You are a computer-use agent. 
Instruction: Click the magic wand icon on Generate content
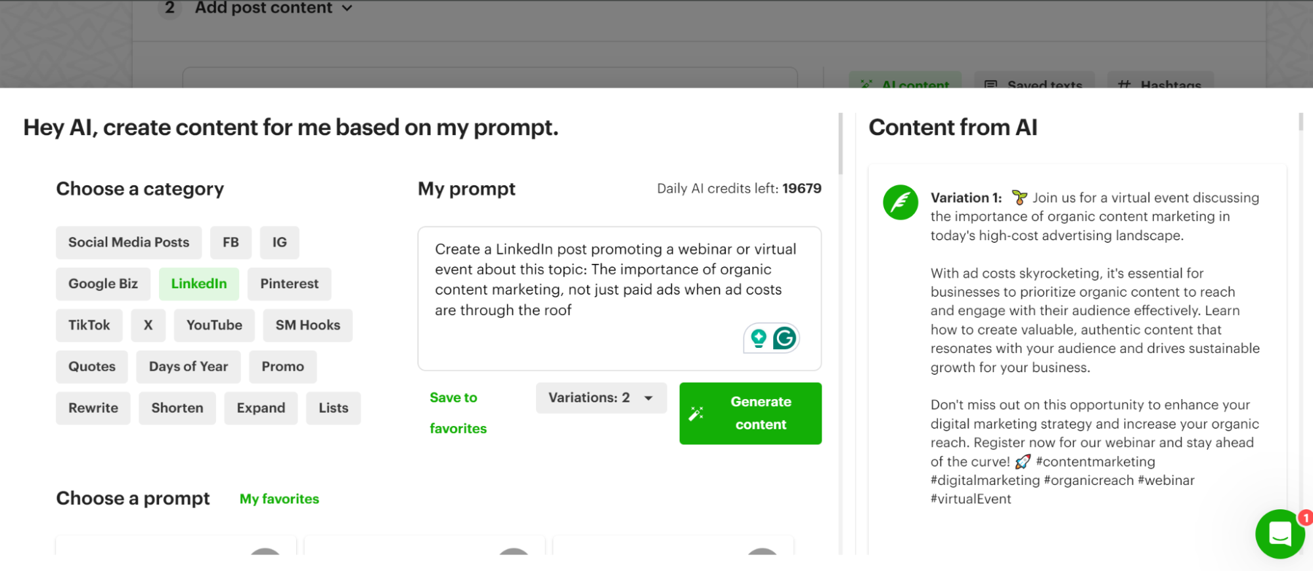tap(696, 413)
